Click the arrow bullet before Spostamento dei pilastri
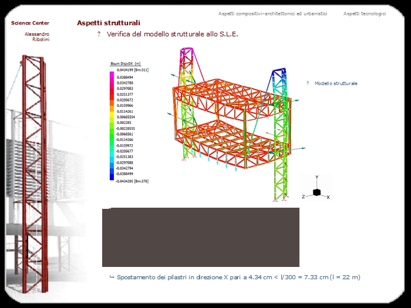Image resolution: width=411 pixels, height=308 pixels. pyautogui.click(x=112, y=276)
